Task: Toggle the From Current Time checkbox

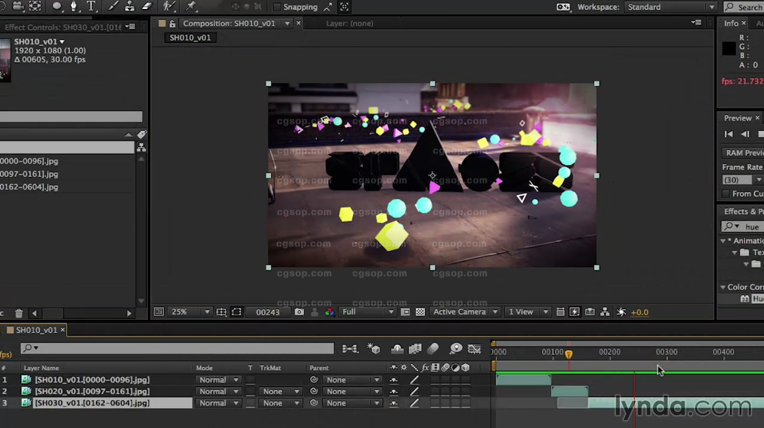Action: [726, 194]
